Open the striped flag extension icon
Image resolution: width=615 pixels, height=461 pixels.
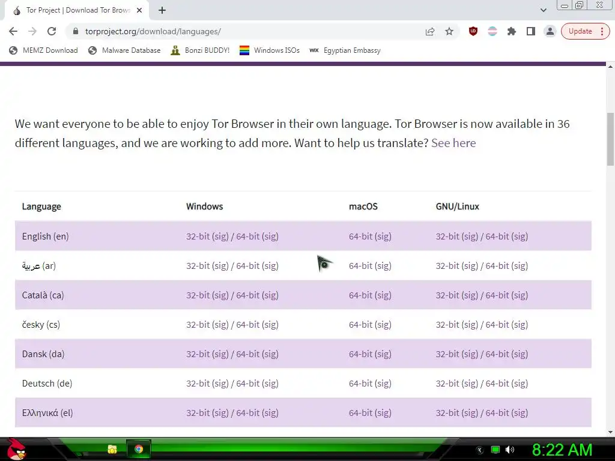click(x=492, y=31)
